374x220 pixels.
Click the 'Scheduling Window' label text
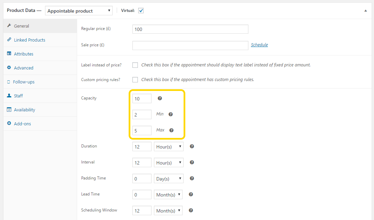click(99, 210)
